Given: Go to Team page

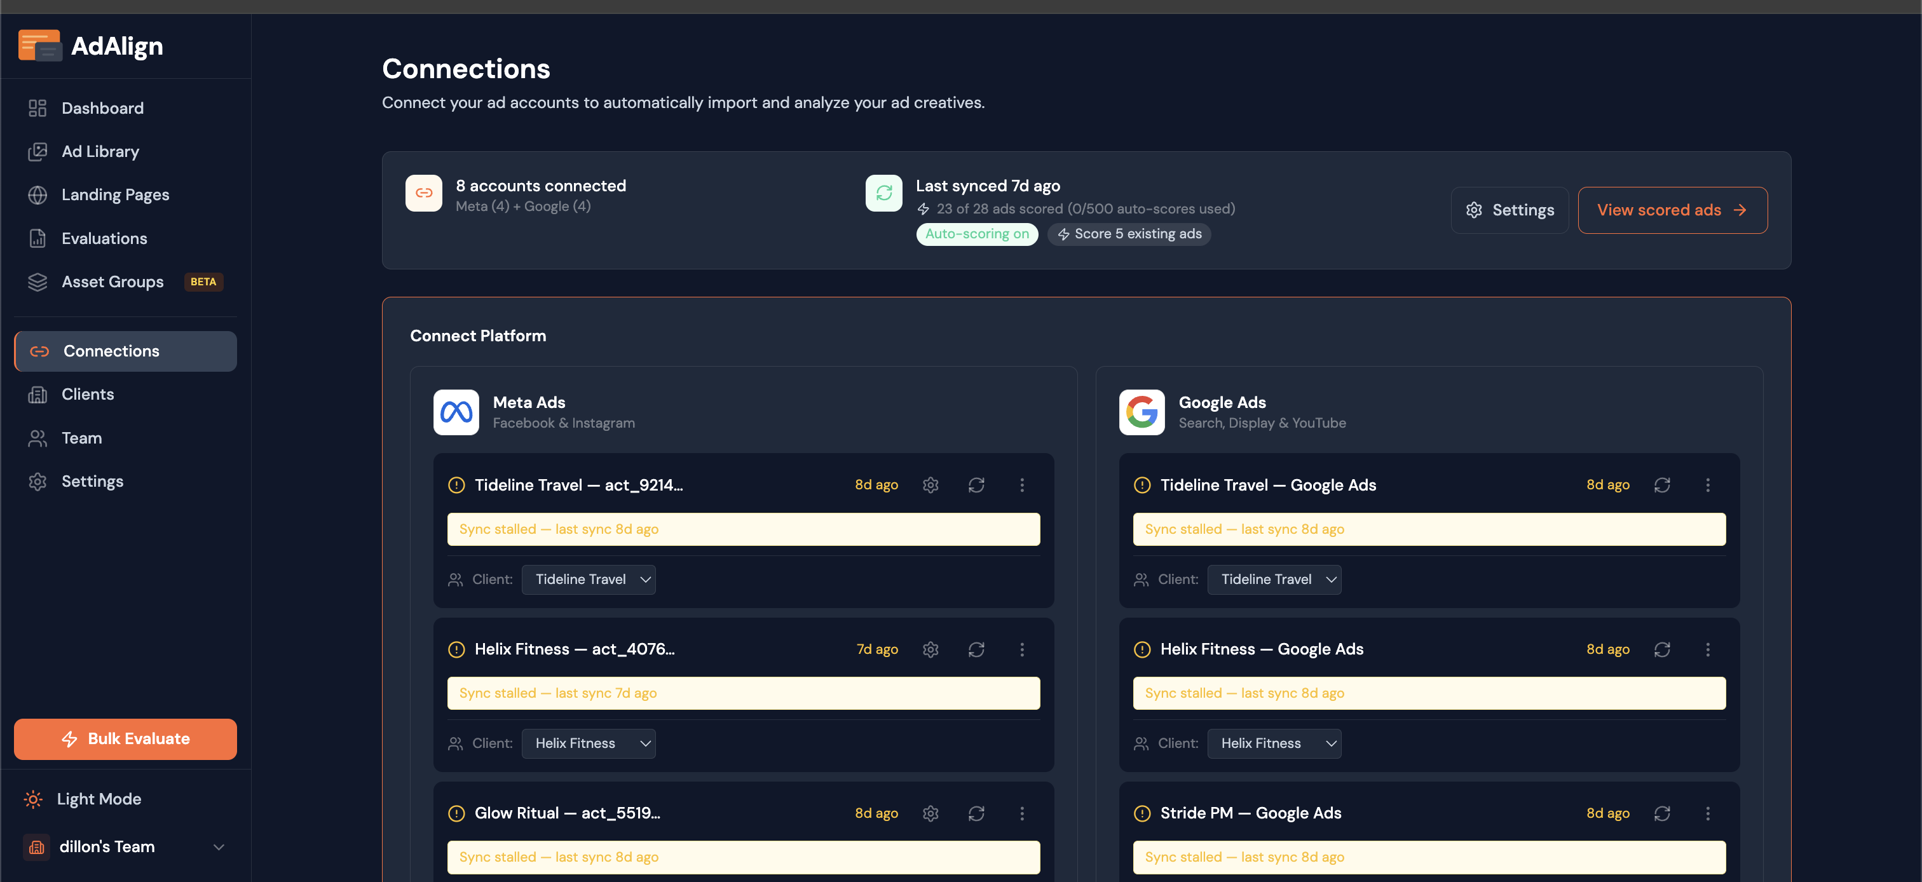Looking at the screenshot, I should (x=125, y=438).
